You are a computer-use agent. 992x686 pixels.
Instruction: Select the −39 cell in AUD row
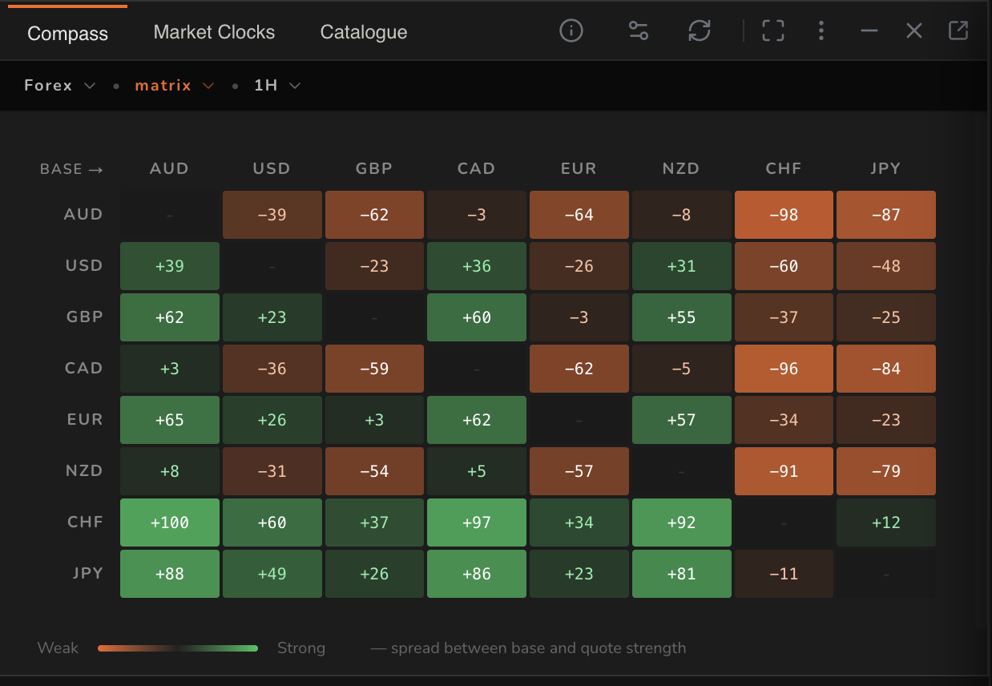click(272, 215)
